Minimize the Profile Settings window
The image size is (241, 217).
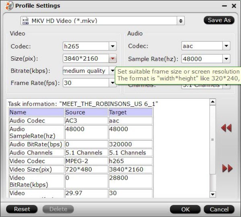pyautogui.click(x=225, y=6)
